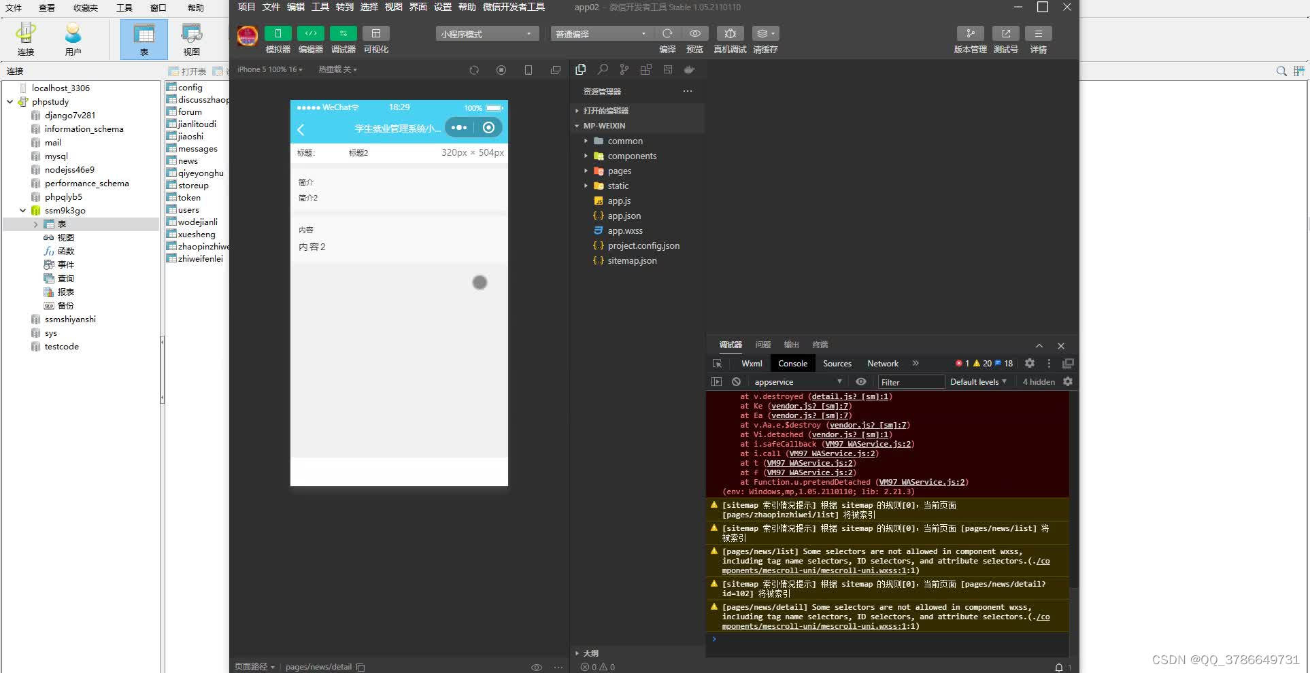Select the file explorer icon in sidebar
Screen dimensions: 1310x673
(x=580, y=69)
